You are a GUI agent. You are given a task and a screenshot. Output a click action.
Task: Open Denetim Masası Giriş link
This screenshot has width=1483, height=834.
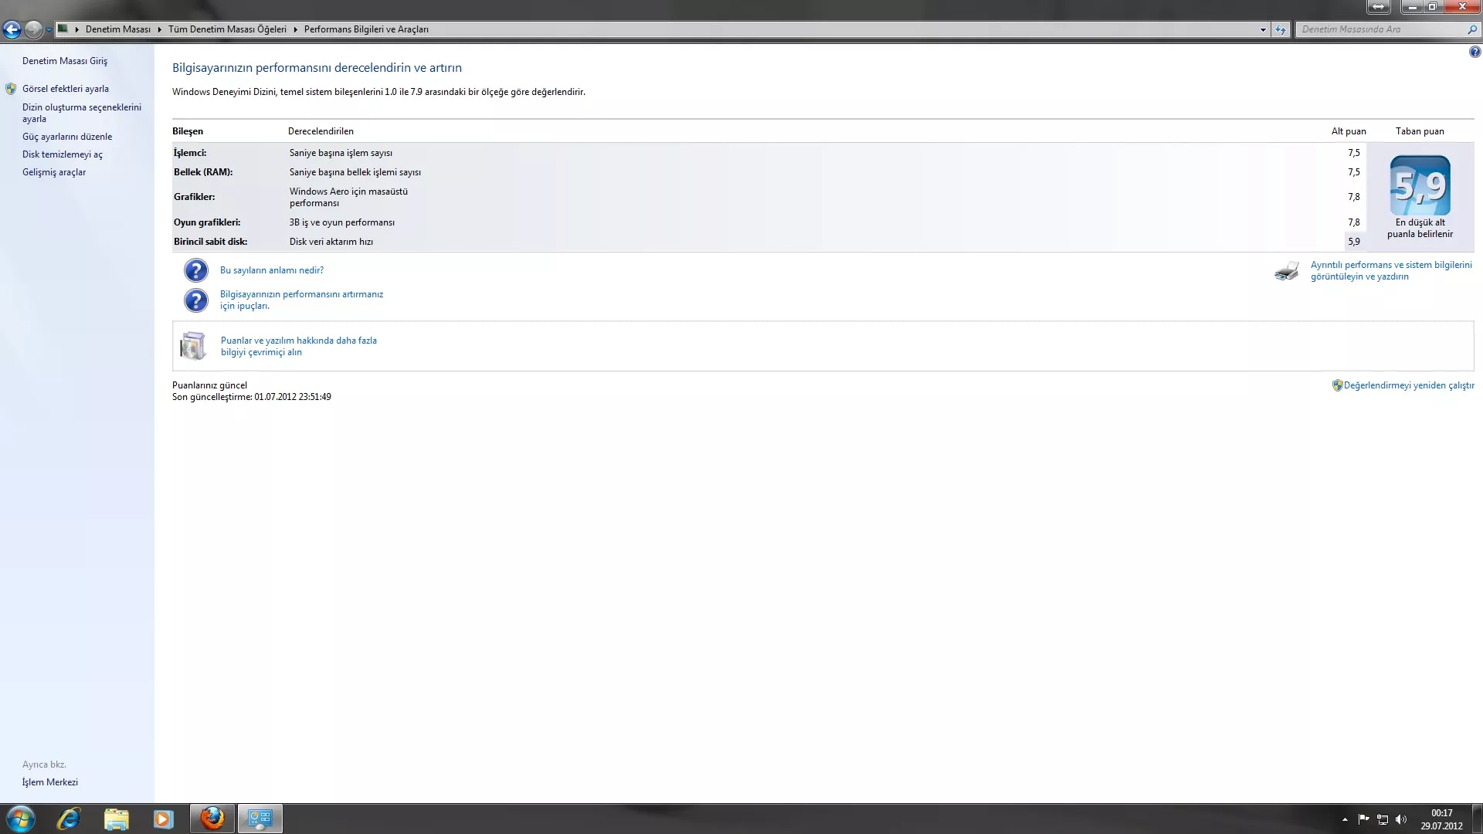(65, 61)
